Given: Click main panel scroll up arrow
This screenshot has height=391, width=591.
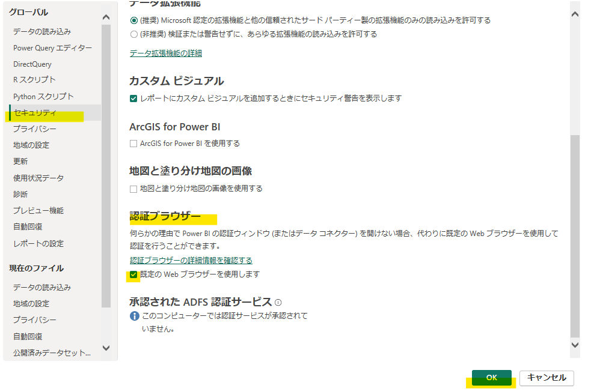Looking at the screenshot, I should [x=575, y=14].
